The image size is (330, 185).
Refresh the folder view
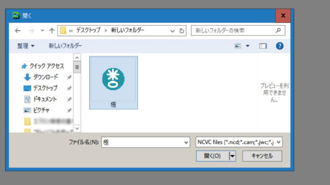[x=181, y=31]
